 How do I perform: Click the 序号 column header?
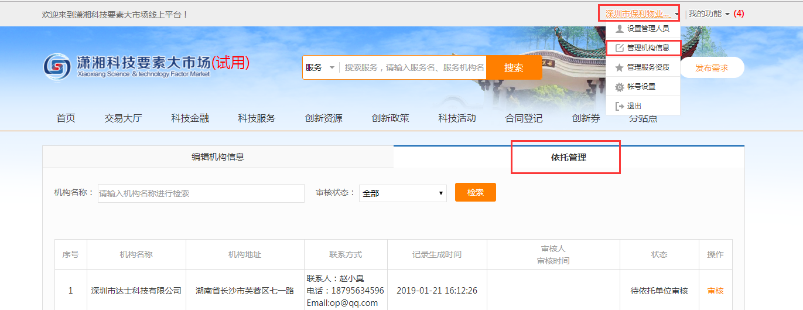(71, 254)
